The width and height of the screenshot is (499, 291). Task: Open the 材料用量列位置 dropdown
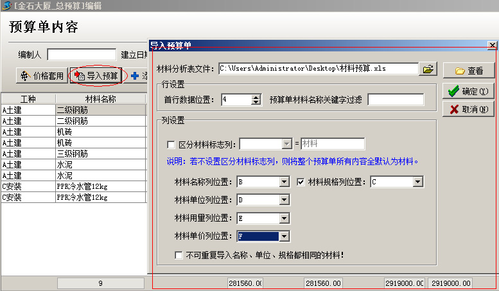284,218
